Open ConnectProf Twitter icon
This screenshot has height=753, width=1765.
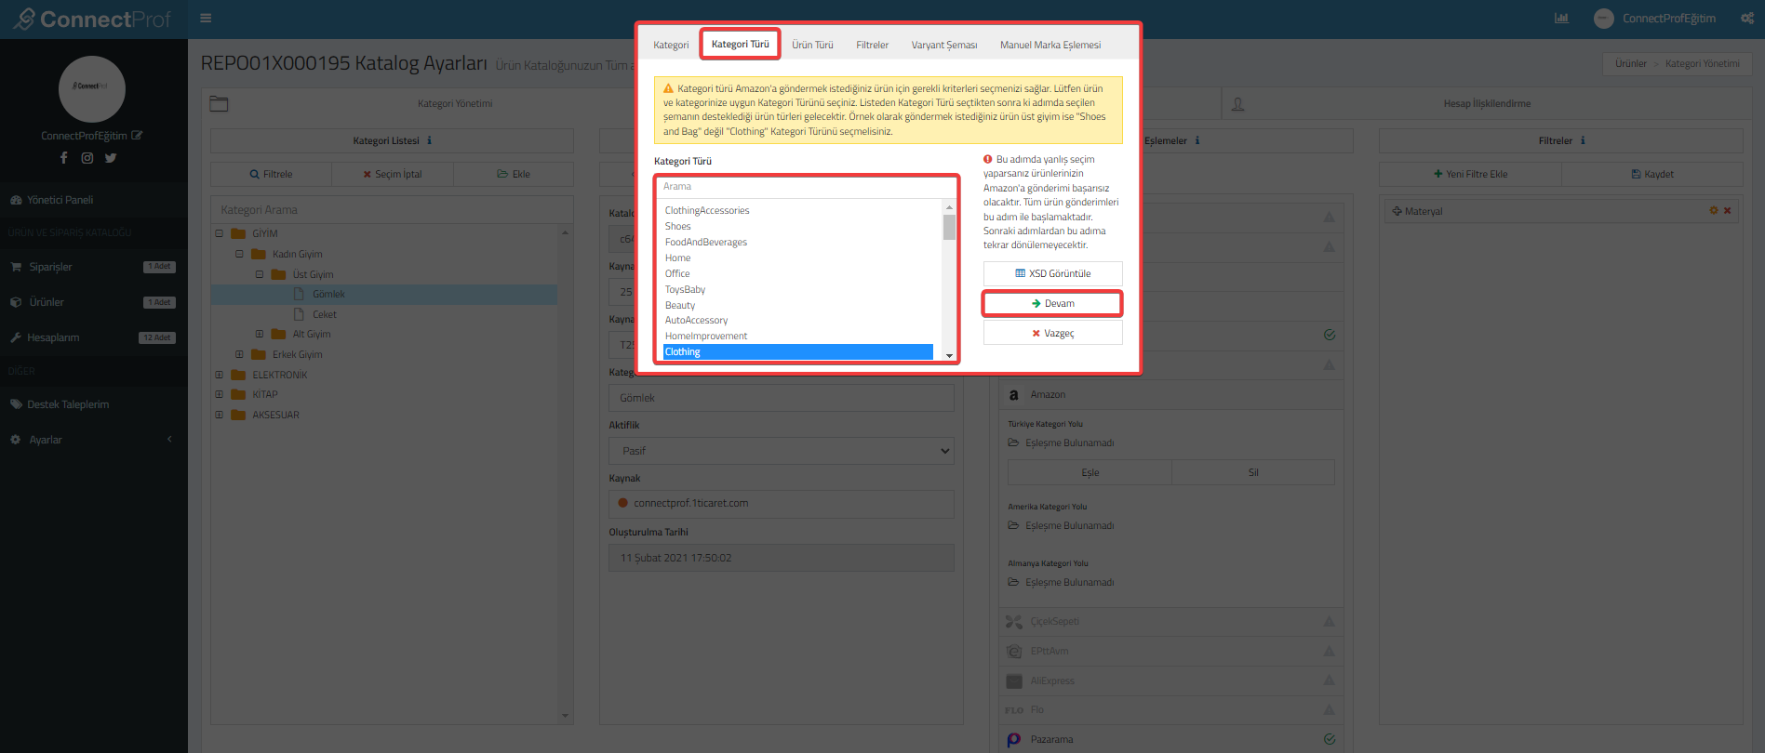111,158
